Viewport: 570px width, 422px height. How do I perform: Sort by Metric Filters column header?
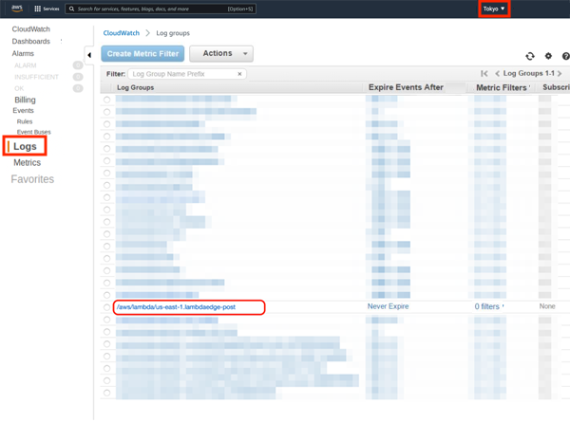click(502, 87)
